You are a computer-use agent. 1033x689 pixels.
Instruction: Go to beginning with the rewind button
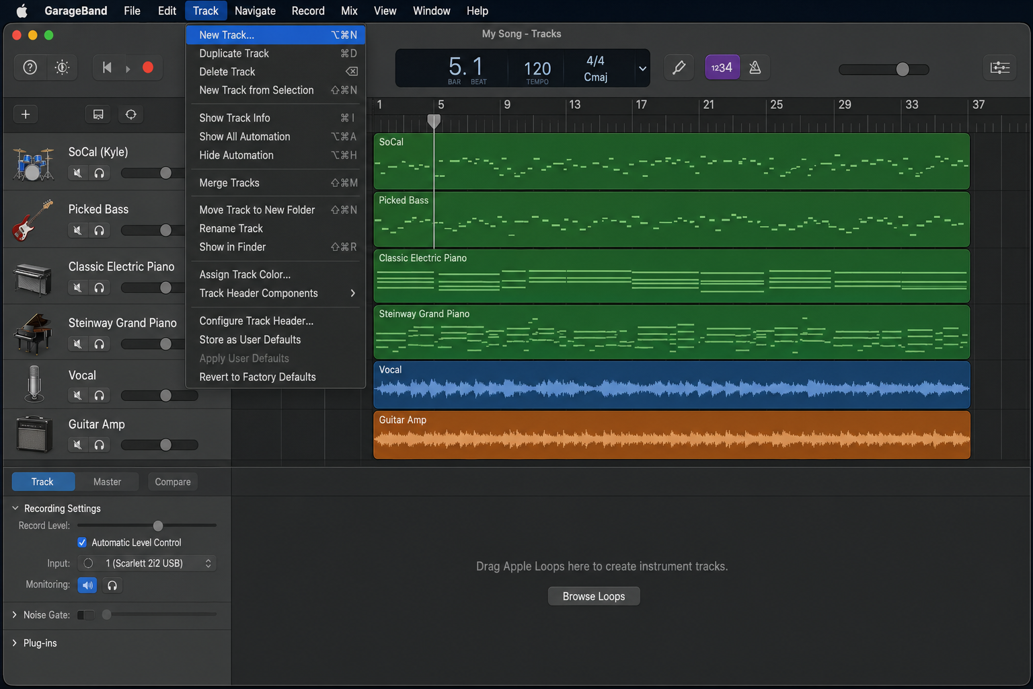point(107,67)
